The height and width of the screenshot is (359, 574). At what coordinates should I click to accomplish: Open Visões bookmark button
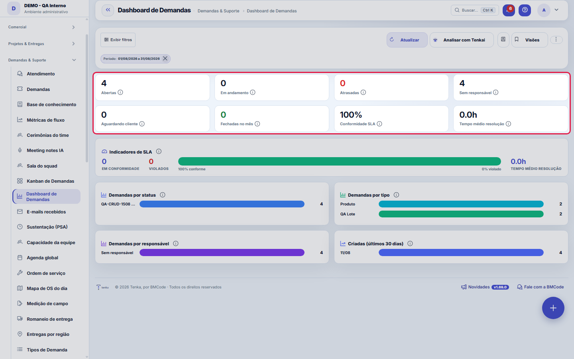[529, 40]
